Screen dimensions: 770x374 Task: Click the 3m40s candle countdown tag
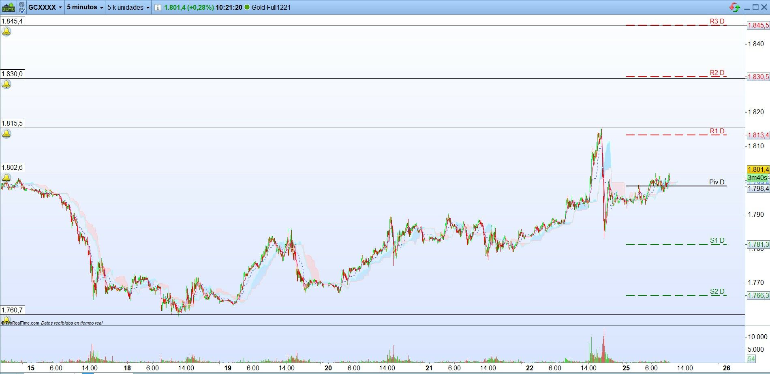pos(757,178)
